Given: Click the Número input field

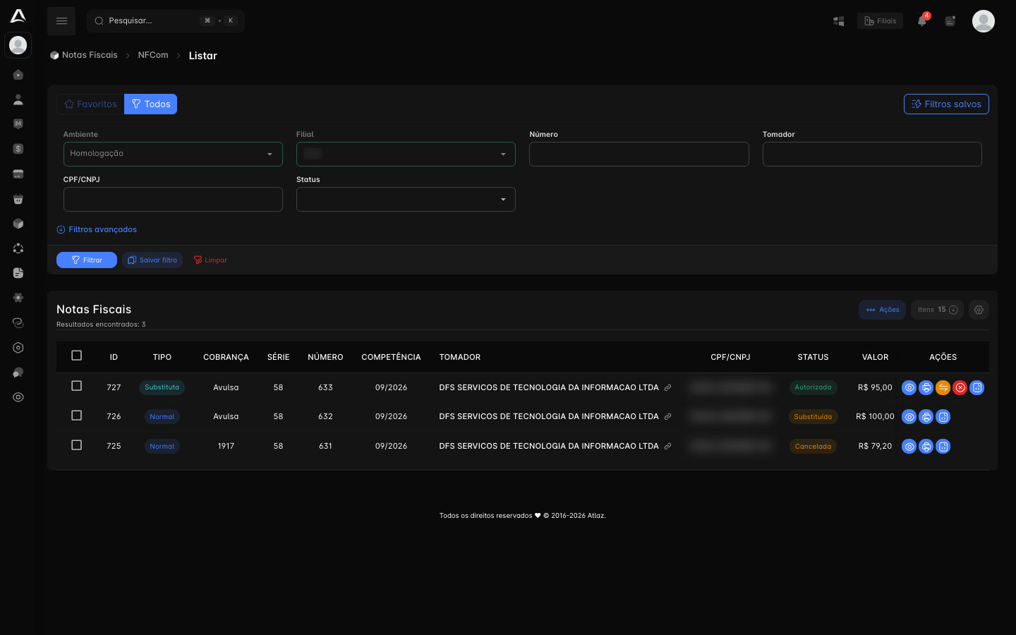Looking at the screenshot, I should 639,154.
